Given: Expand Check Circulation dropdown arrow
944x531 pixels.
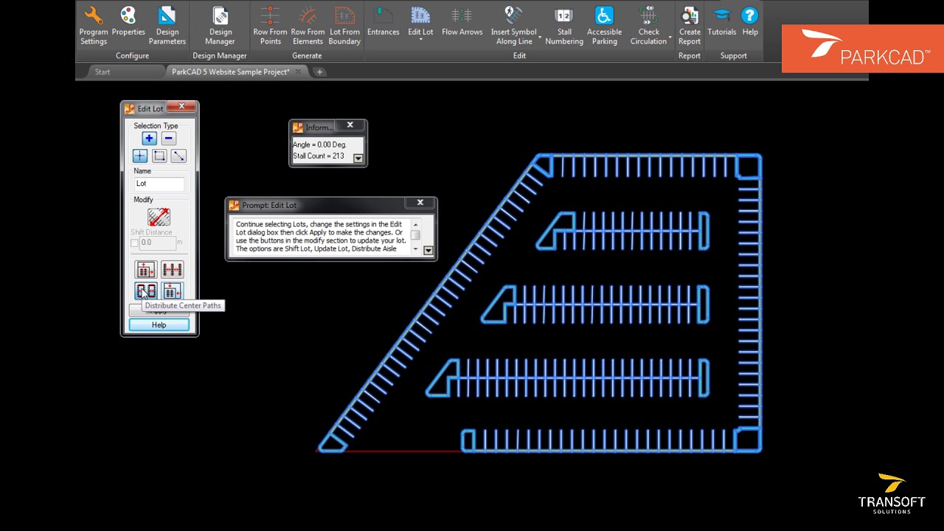Looking at the screenshot, I should point(670,37).
